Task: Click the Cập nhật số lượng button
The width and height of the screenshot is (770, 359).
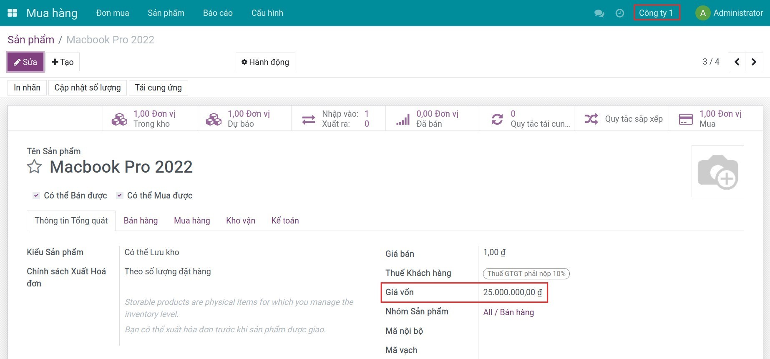Action: click(x=87, y=88)
